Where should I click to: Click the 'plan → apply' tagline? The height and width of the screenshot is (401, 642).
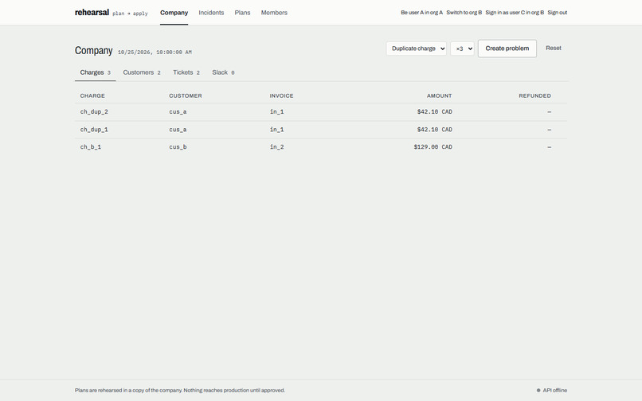pos(130,14)
